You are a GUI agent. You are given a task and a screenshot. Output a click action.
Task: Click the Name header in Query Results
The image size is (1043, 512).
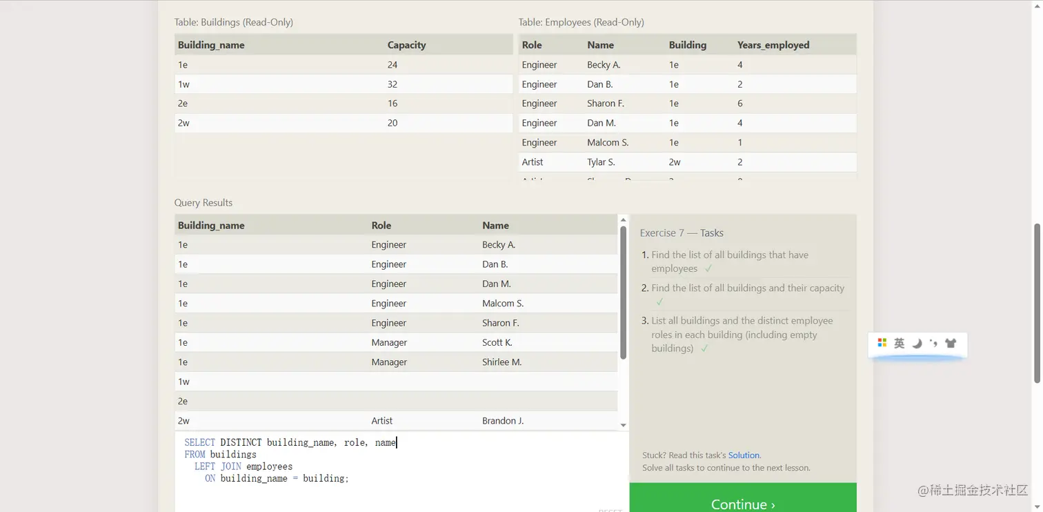point(495,226)
